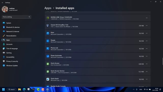Image resolution: width=163 pixels, height=92 pixels.
Task: Open Privacy & security settings
Action: point(17,61)
